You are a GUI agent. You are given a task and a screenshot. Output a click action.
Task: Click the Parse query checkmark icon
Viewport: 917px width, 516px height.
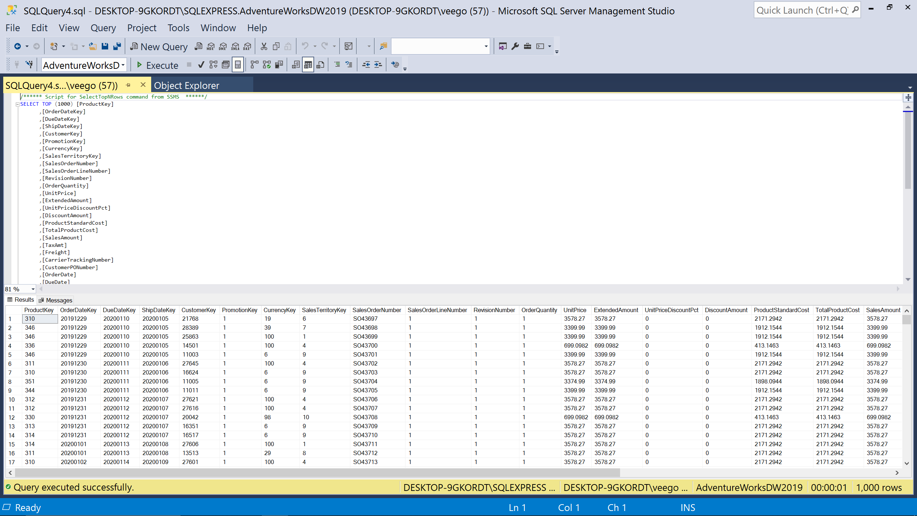coord(201,65)
